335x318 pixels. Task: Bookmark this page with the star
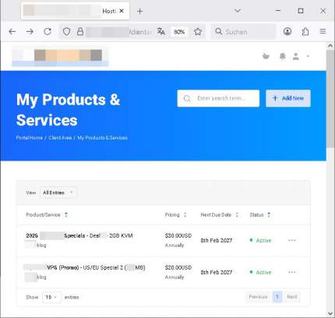click(x=198, y=32)
